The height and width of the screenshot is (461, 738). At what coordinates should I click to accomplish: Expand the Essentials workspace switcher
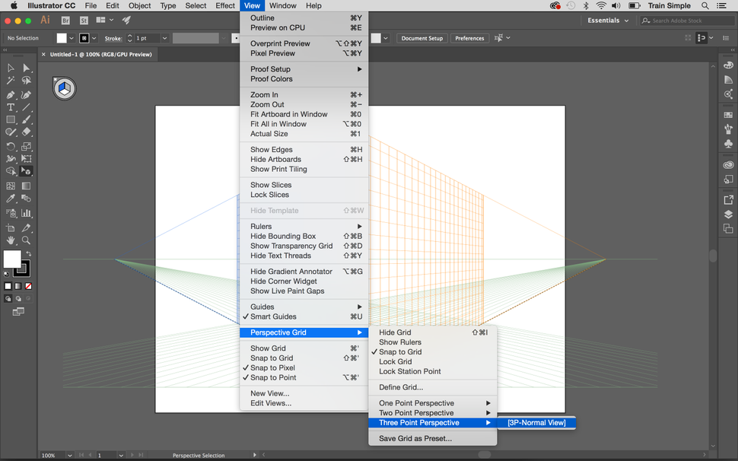607,21
